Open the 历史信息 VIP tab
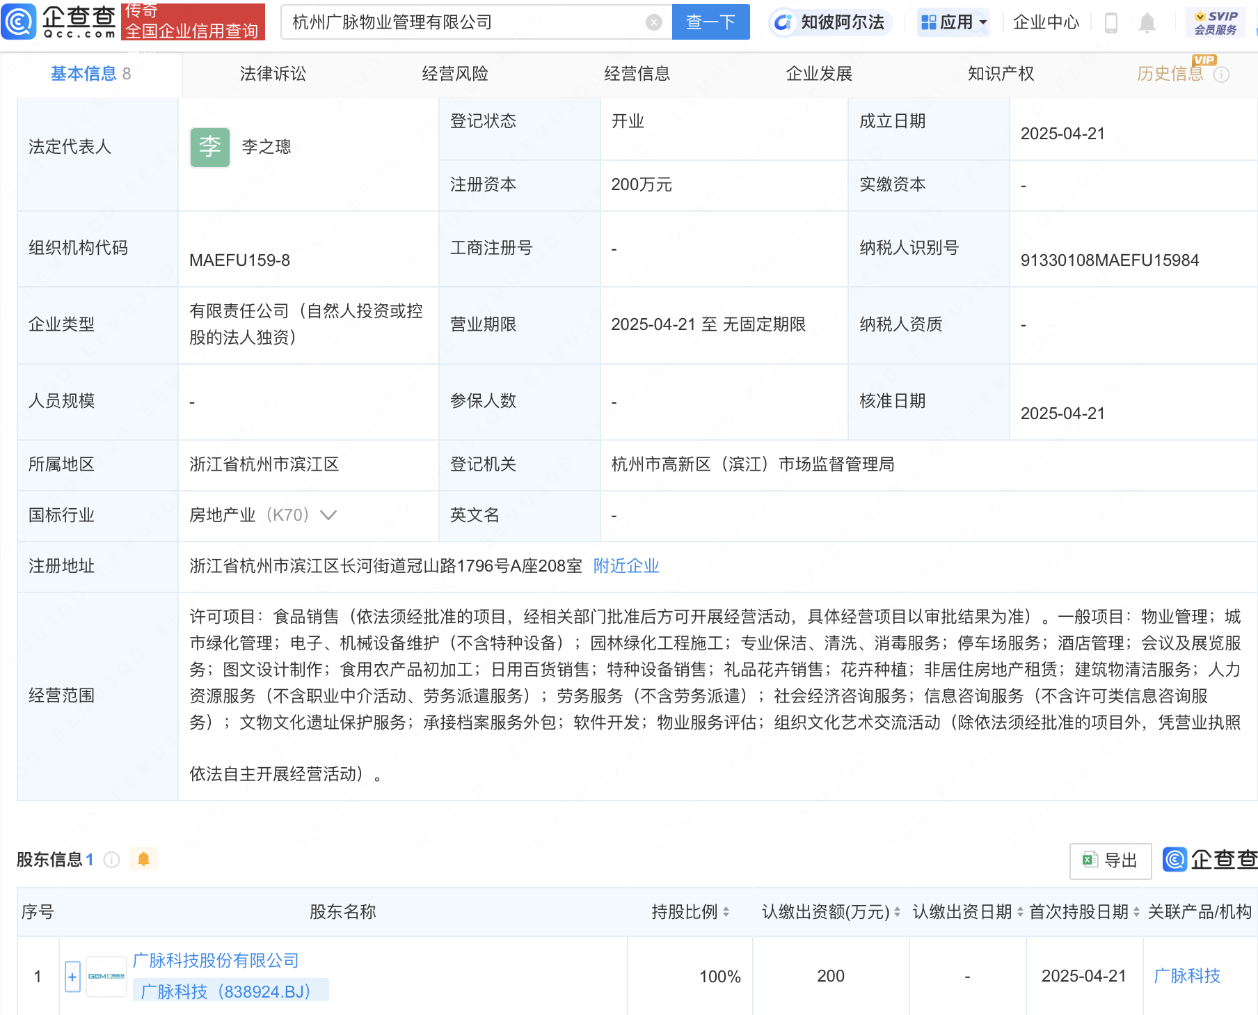This screenshot has height=1015, width=1258. (1170, 74)
